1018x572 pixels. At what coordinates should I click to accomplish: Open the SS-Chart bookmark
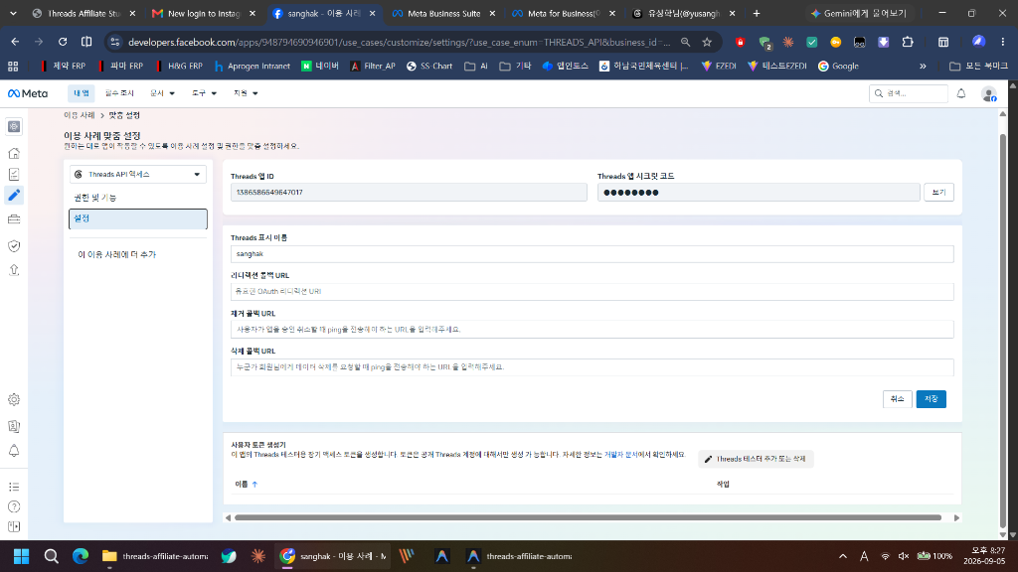point(429,67)
